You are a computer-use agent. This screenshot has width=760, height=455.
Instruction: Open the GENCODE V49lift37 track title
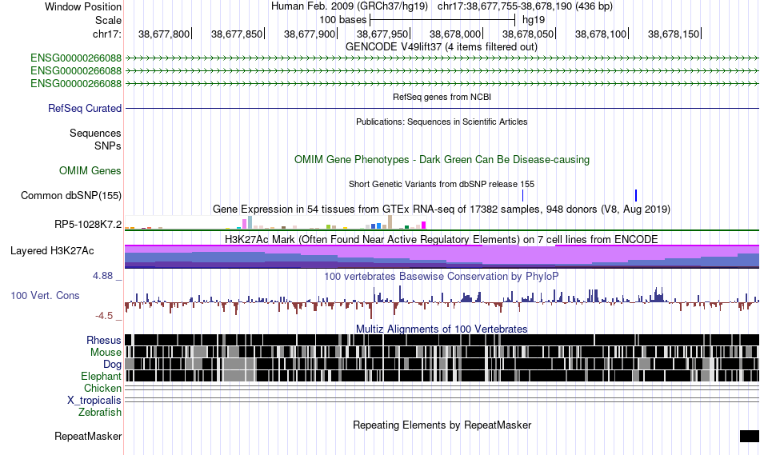[x=442, y=47]
